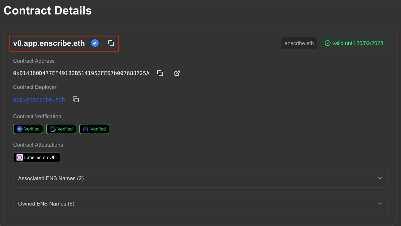The width and height of the screenshot is (401, 226).
Task: Click the Contract Details heading
Action: pyautogui.click(x=48, y=11)
